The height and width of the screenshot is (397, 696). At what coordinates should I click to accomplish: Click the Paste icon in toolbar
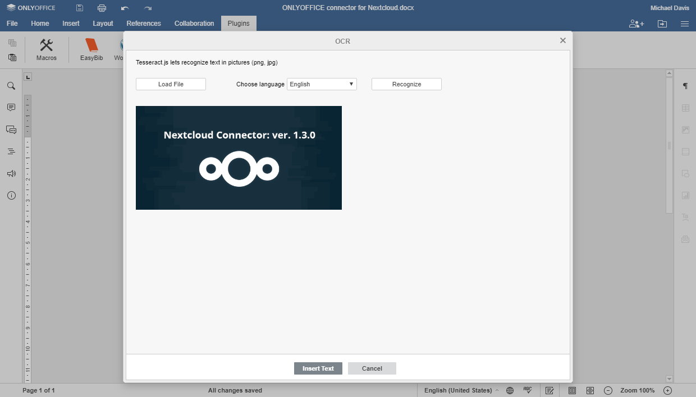coord(12,57)
